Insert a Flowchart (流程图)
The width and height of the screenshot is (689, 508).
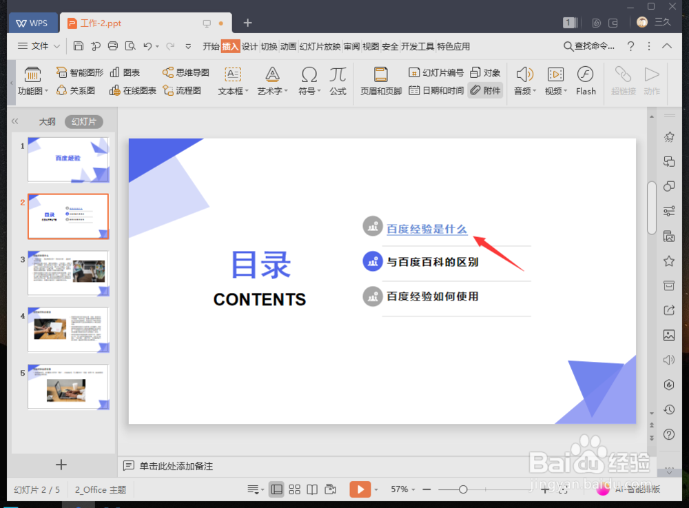tap(181, 90)
